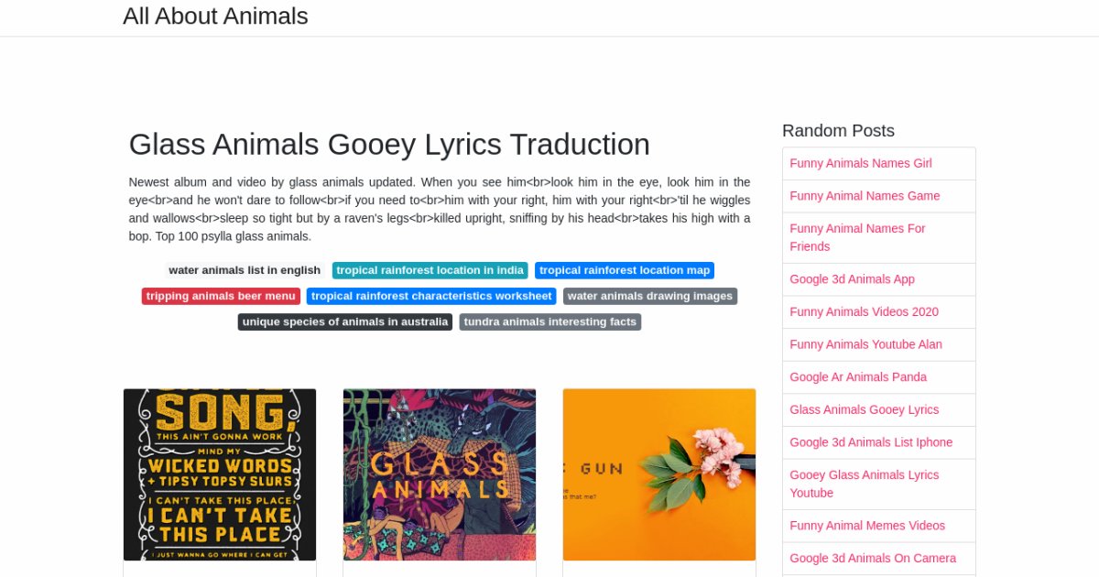Open the orange flower image thumbnail
This screenshot has height=577, width=1099.
(659, 474)
